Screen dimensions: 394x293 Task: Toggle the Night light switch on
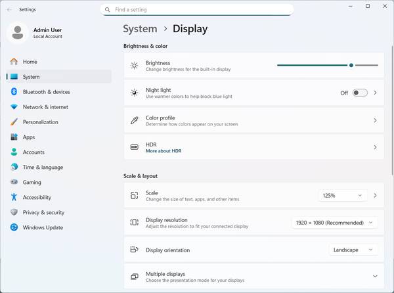tap(360, 93)
